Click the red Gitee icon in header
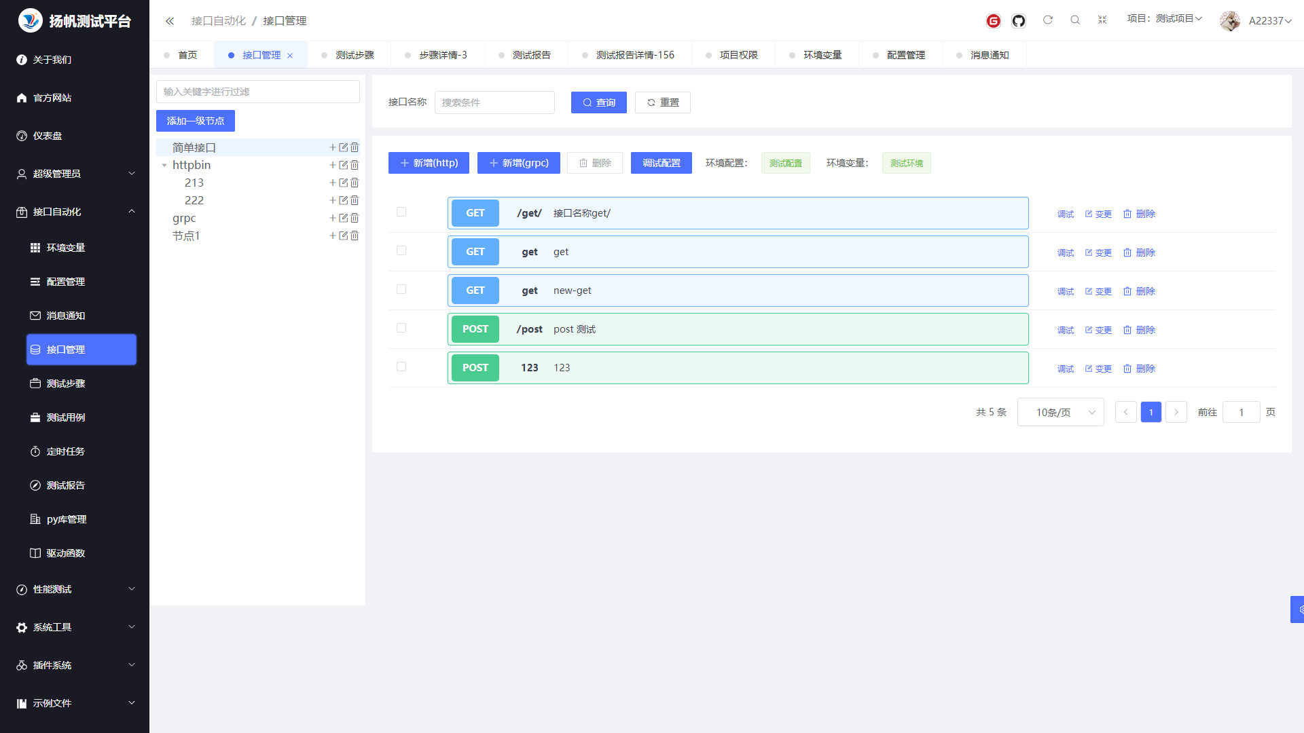 click(x=993, y=21)
